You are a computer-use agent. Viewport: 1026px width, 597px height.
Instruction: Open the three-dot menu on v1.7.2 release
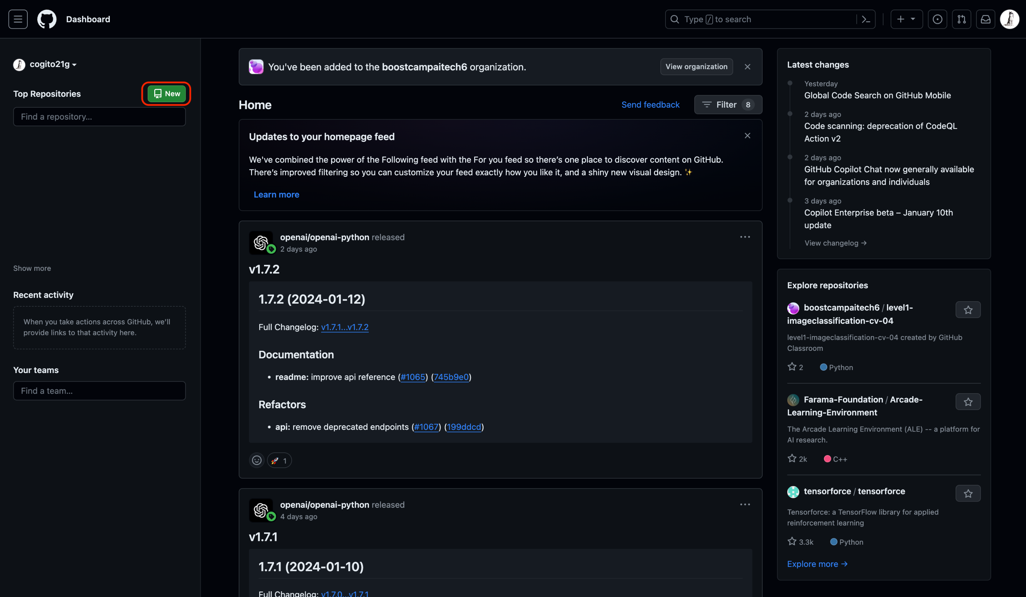click(x=745, y=237)
